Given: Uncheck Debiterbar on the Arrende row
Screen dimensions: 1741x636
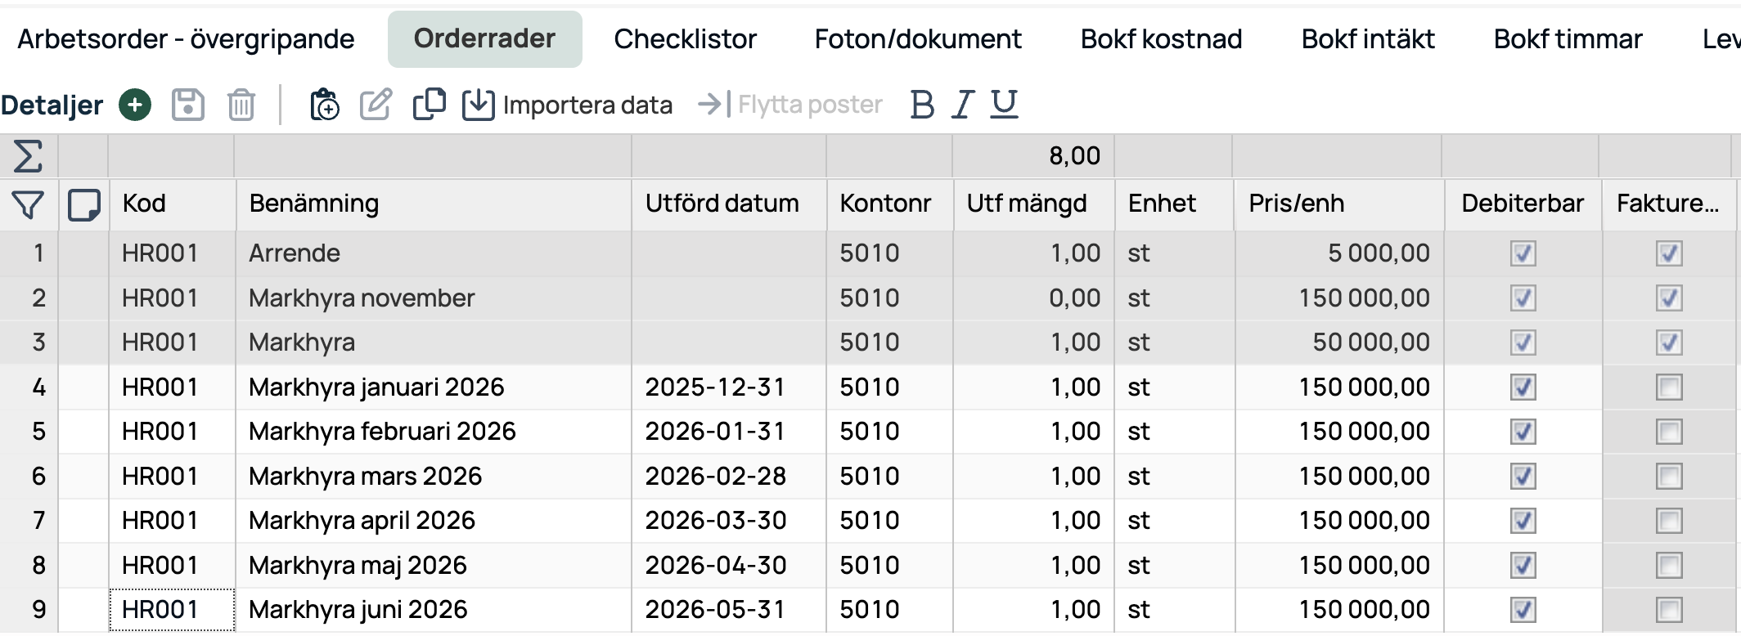Looking at the screenshot, I should coord(1522,253).
